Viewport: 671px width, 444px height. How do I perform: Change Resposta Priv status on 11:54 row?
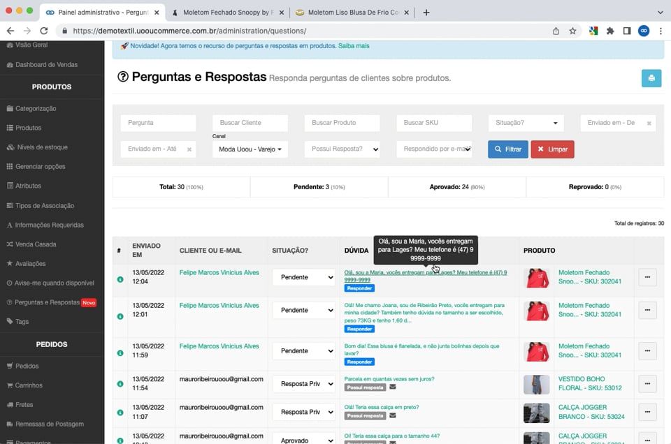coord(304,384)
